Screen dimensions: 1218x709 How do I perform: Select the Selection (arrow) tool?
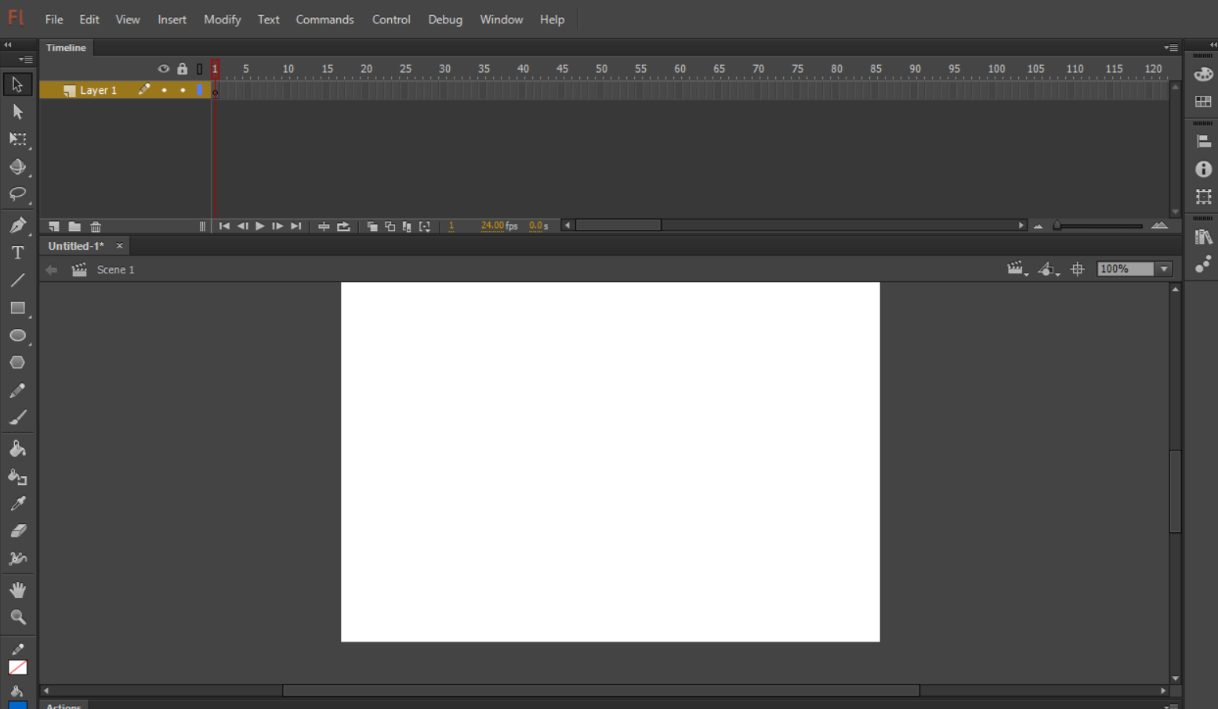(x=17, y=85)
